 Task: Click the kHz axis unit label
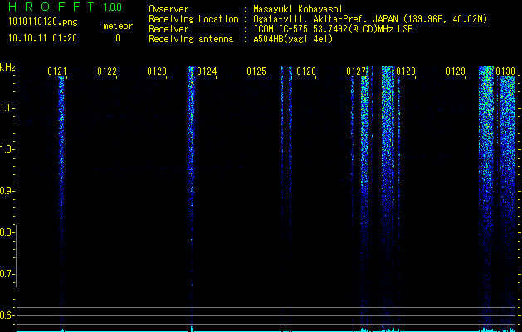click(7, 67)
